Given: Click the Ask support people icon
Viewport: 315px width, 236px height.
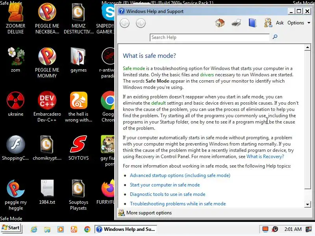Looking at the screenshot, I should click(x=268, y=23).
